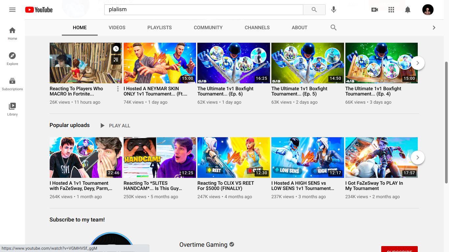Open the account avatar menu
449x252 pixels.
(x=428, y=10)
